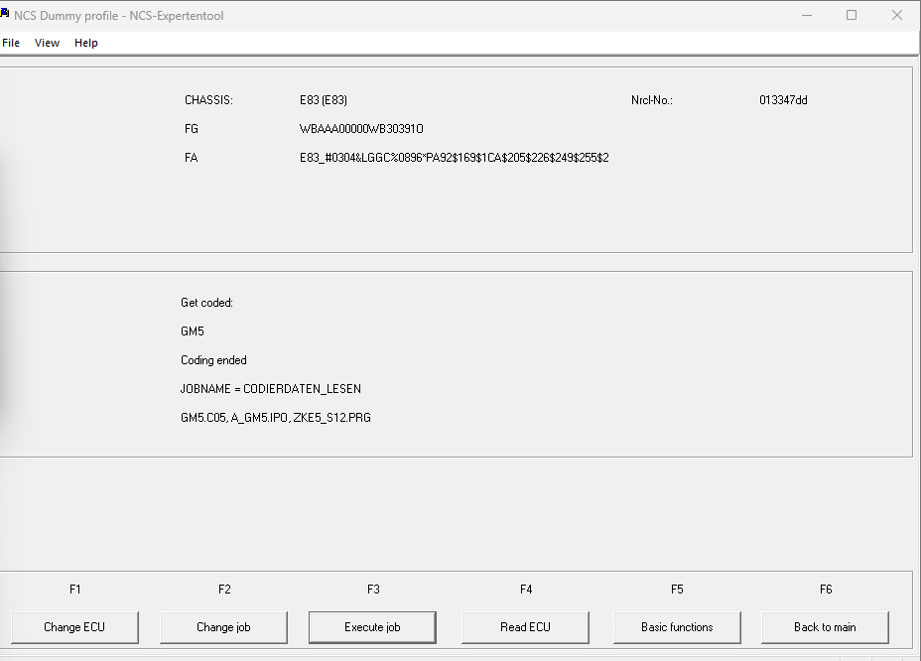
Task: Click the Read ECU button
Action: point(526,627)
